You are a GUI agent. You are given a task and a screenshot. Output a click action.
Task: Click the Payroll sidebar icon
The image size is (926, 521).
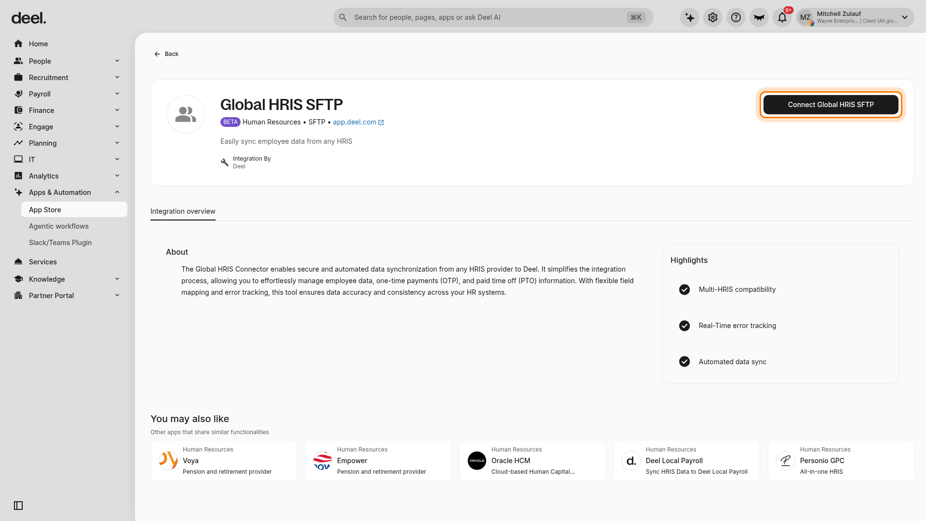[18, 94]
